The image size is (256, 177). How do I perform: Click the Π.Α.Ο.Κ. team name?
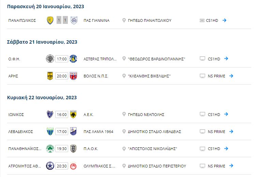tap(91, 149)
